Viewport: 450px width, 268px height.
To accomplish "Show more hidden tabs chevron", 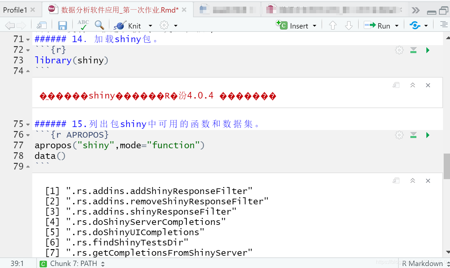I will click(x=415, y=10).
